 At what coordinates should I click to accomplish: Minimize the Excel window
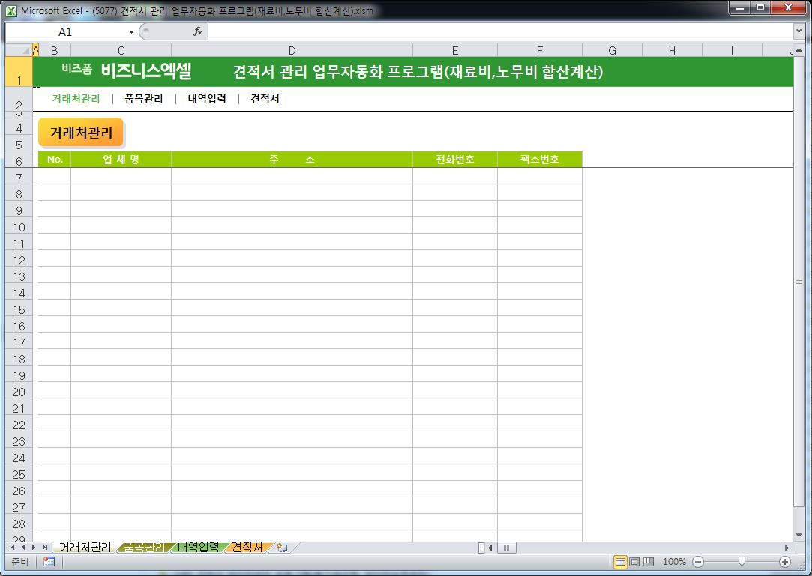click(x=741, y=7)
